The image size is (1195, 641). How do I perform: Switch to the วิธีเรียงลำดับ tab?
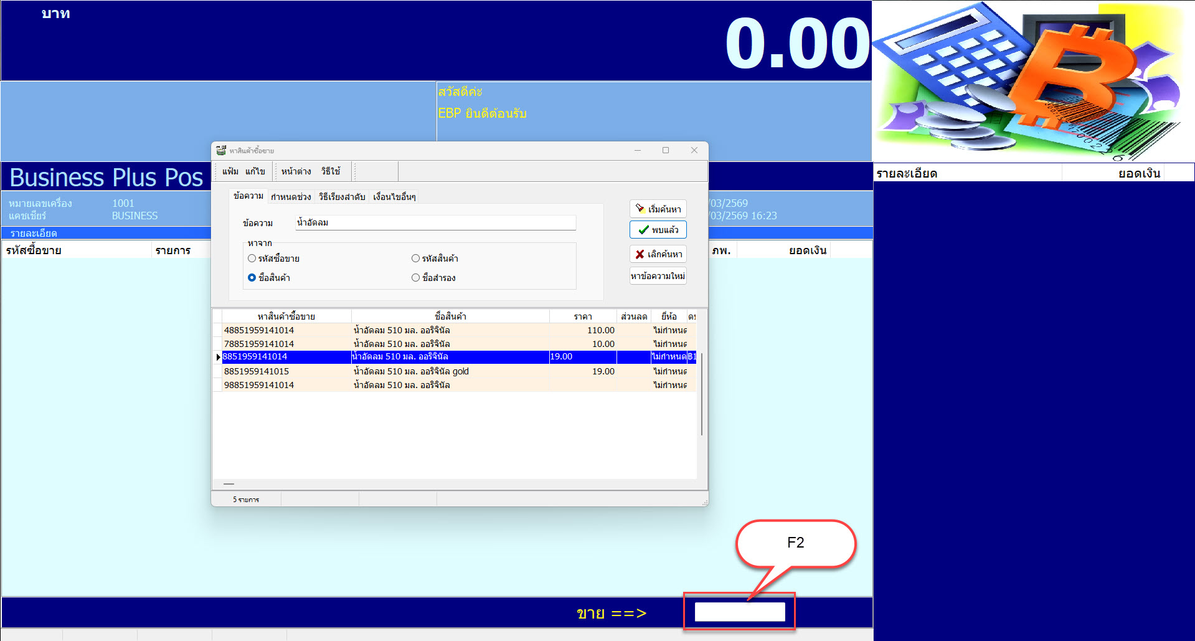(x=342, y=197)
